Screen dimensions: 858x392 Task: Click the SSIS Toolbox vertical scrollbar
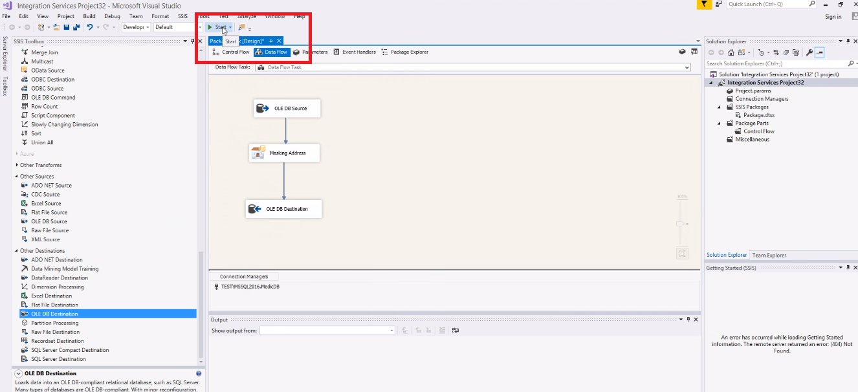(201, 304)
